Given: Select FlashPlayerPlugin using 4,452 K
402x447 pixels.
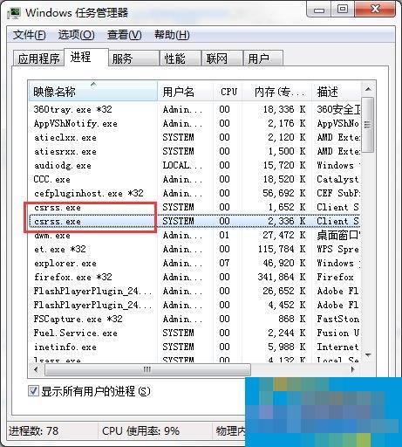Looking at the screenshot, I should click(194, 305).
